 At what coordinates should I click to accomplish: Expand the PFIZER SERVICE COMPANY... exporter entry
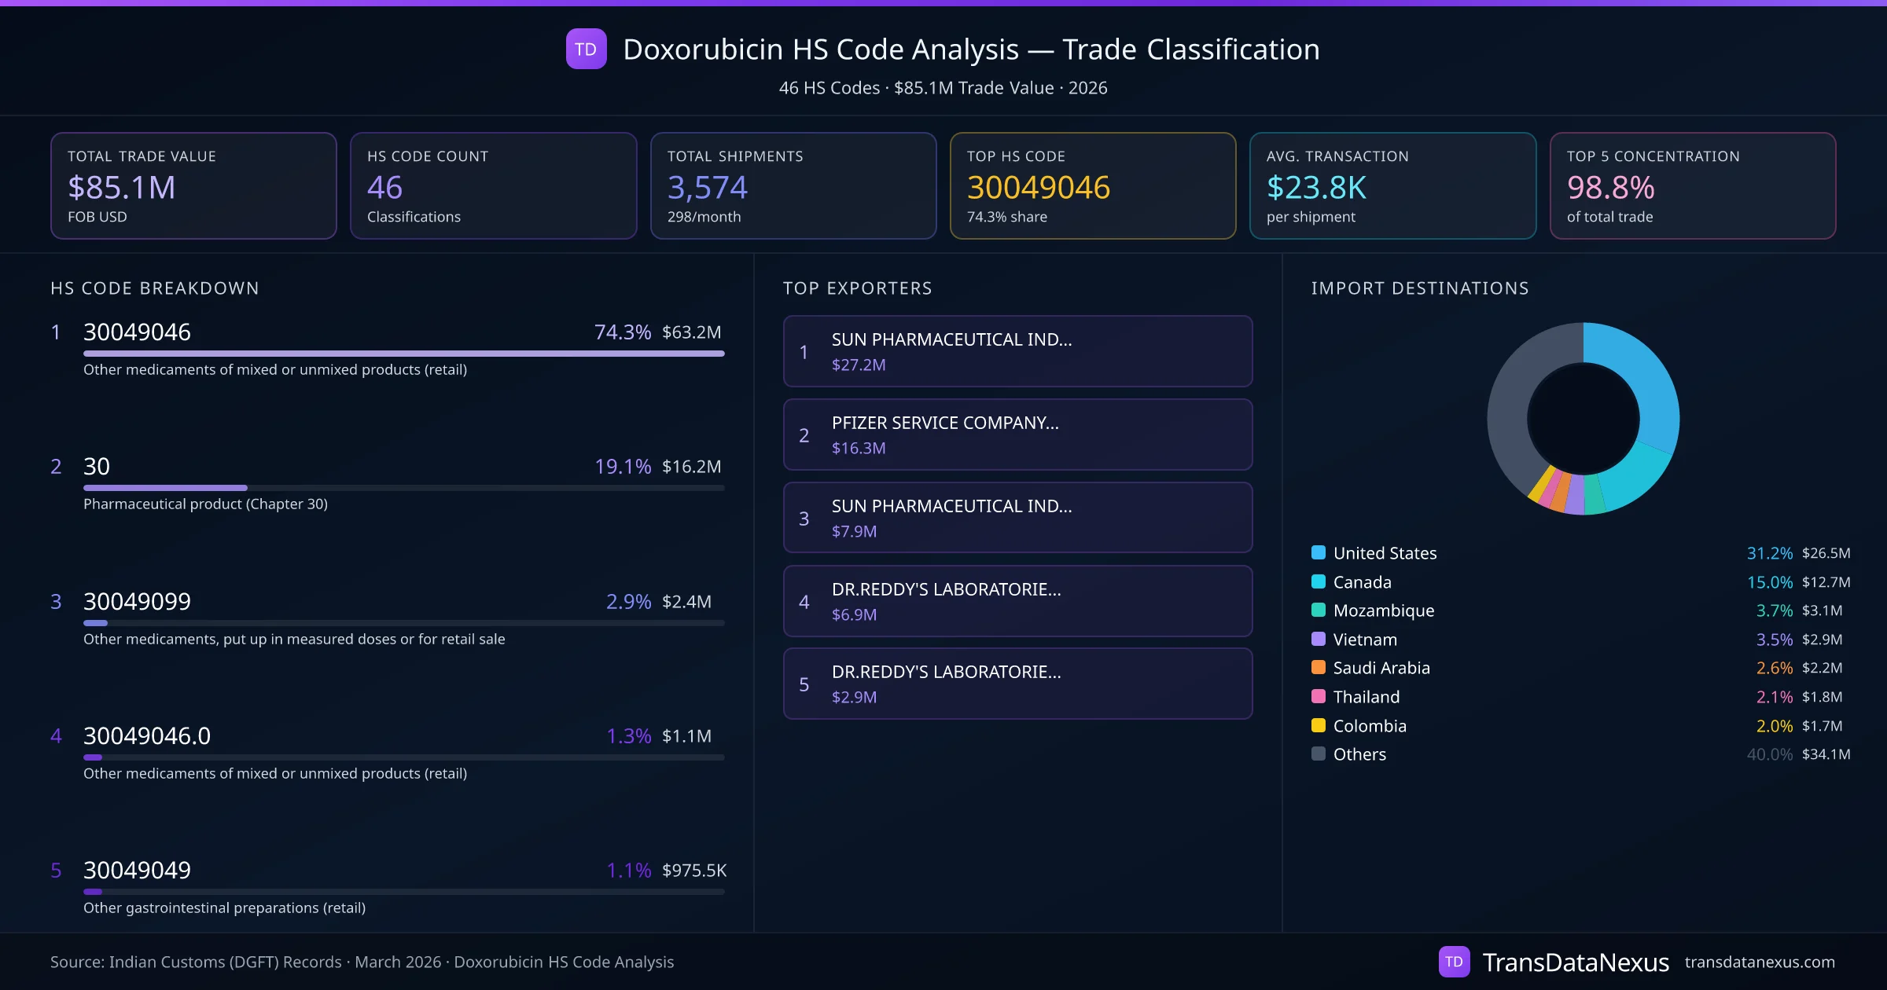click(x=945, y=423)
